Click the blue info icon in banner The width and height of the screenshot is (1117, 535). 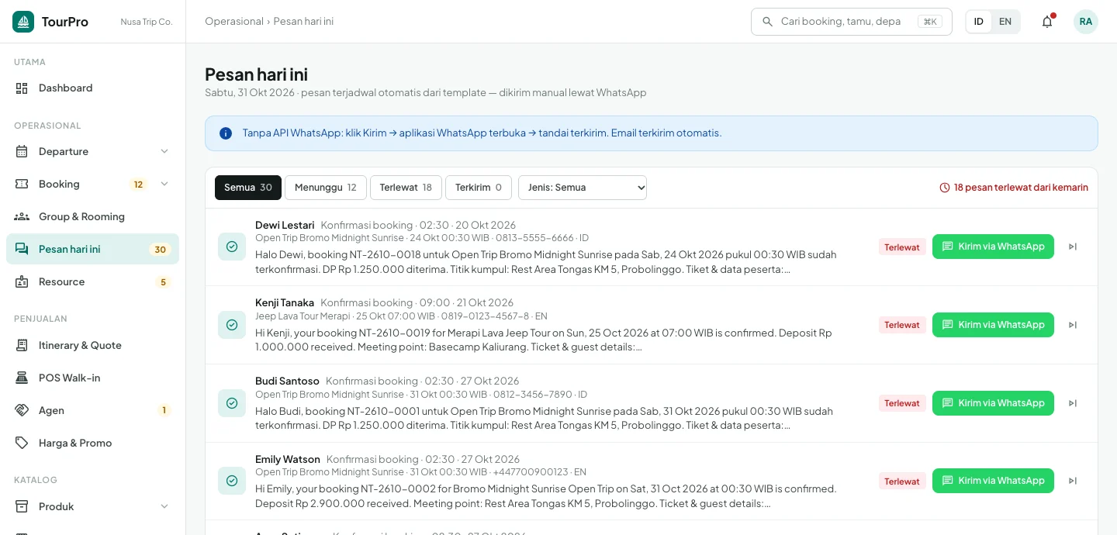[226, 133]
